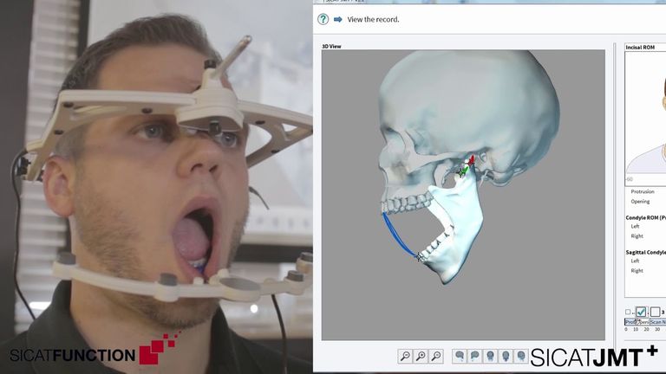Select the Scan segment in the timeline
The height and width of the screenshot is (374, 666).
coord(658,322)
